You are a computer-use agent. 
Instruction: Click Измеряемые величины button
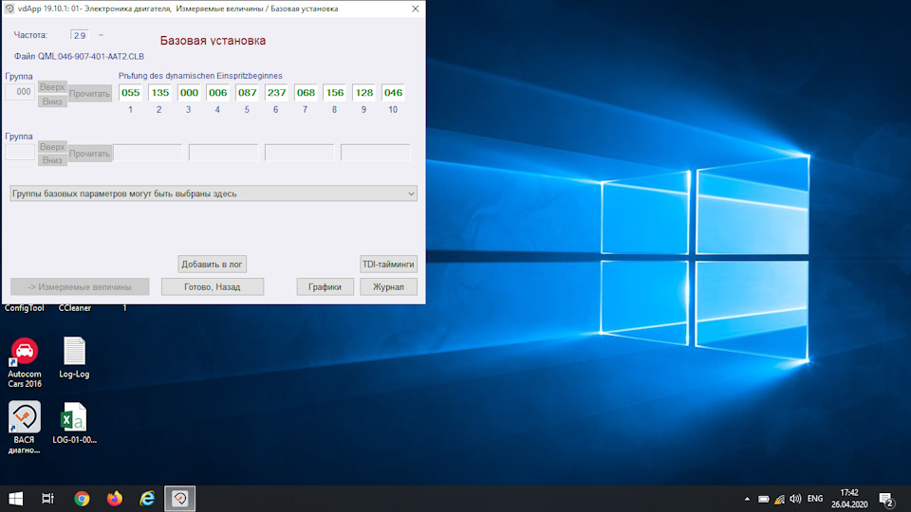click(x=80, y=286)
